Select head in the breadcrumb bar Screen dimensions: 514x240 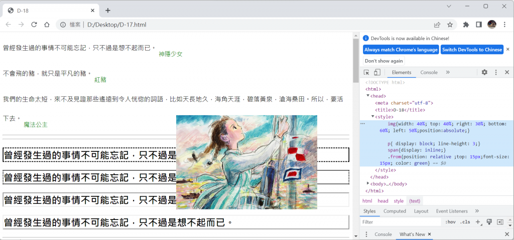[382, 201]
